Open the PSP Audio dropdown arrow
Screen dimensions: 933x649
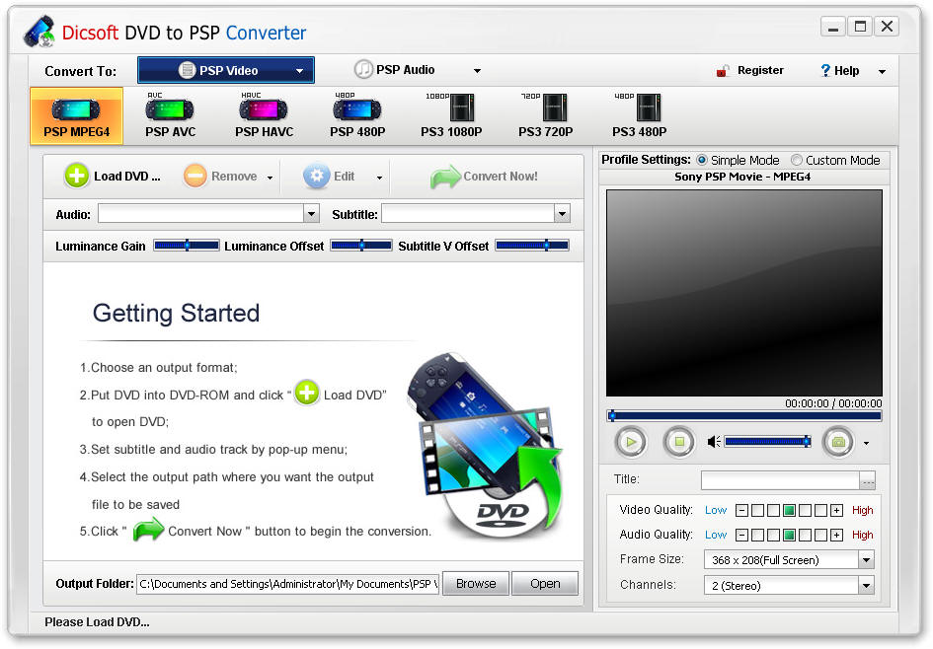[477, 71]
